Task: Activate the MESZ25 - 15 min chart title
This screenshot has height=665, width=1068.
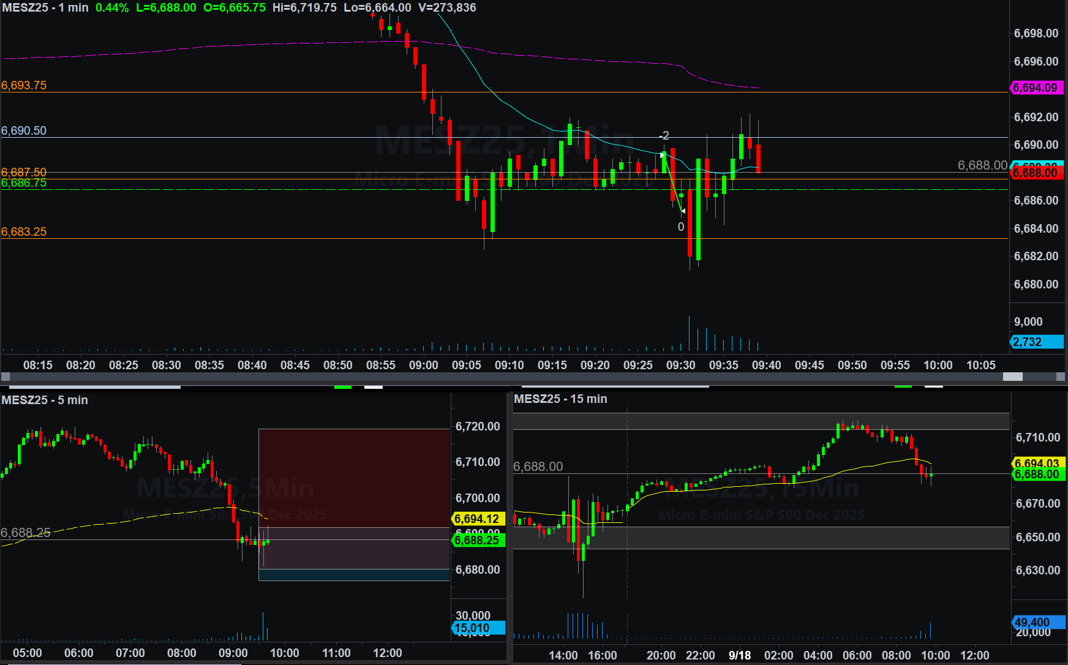Action: (x=560, y=399)
